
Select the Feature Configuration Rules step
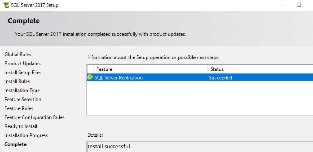click(35, 117)
